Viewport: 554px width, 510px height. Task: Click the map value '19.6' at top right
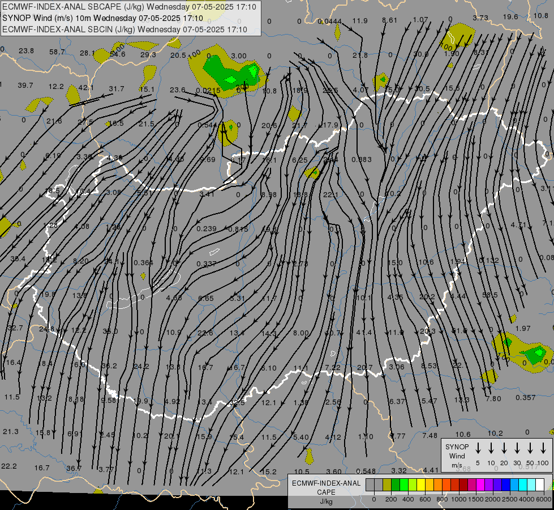click(510, 16)
